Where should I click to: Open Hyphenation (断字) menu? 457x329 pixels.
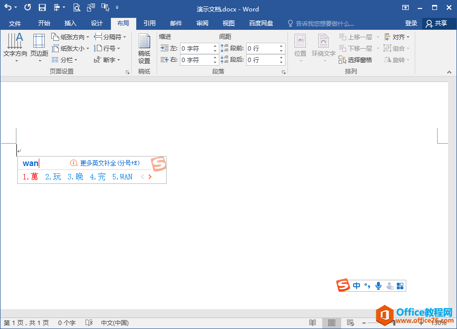click(107, 60)
